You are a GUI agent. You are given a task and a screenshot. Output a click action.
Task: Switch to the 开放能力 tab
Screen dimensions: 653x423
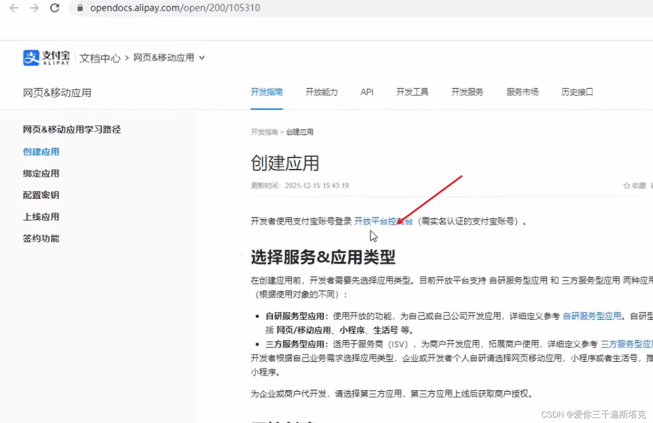(321, 92)
